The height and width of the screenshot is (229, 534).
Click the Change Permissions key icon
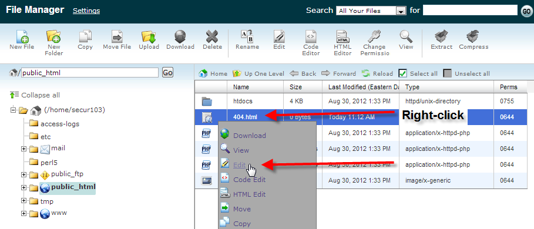tap(374, 36)
